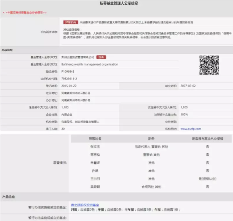Click the BaiSheng wealth management organisation text
Image resolution: width=233 pixels, height=221 pixels.
[89, 65]
